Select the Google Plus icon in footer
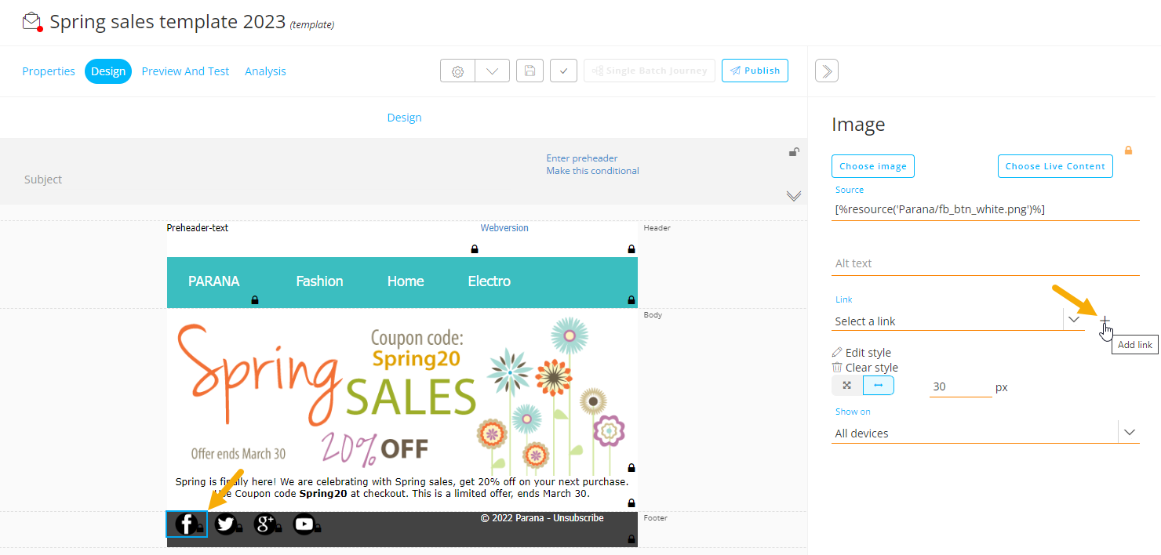1161x555 pixels. click(x=265, y=524)
